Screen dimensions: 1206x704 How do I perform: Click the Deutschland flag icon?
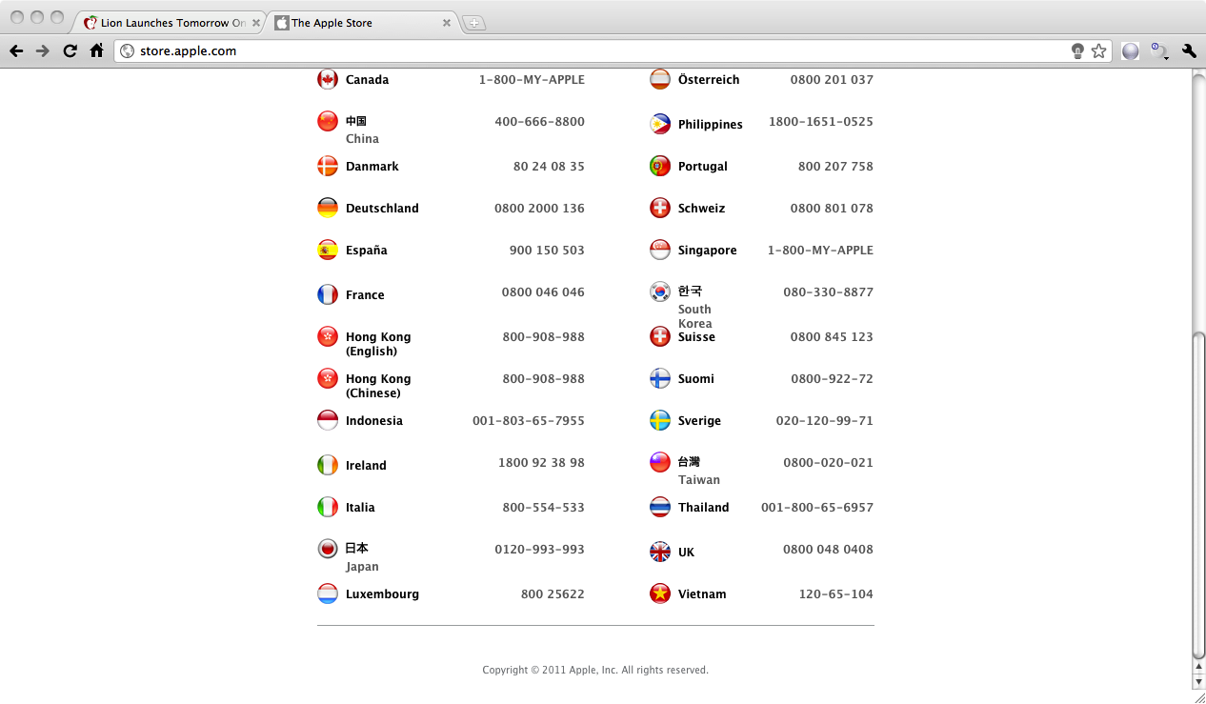coord(328,208)
